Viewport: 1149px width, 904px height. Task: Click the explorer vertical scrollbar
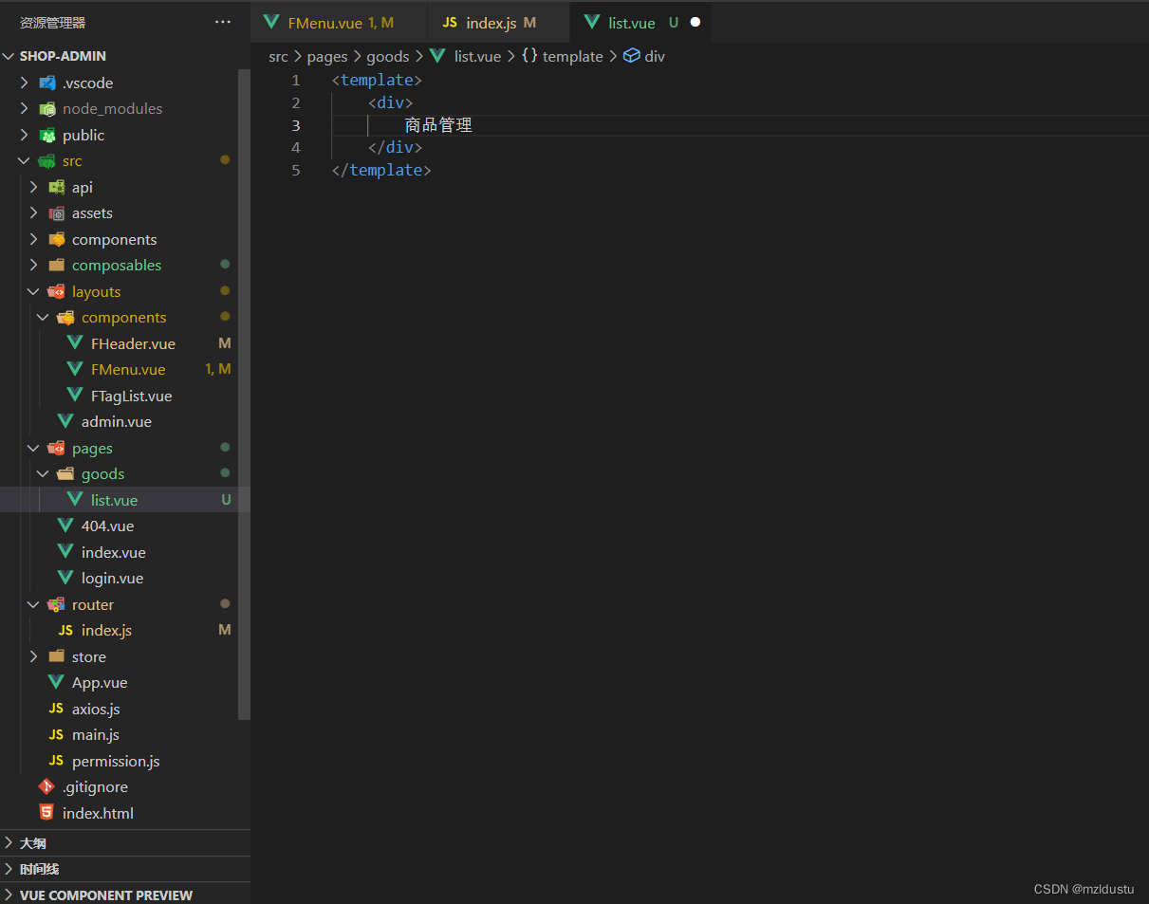click(244, 394)
